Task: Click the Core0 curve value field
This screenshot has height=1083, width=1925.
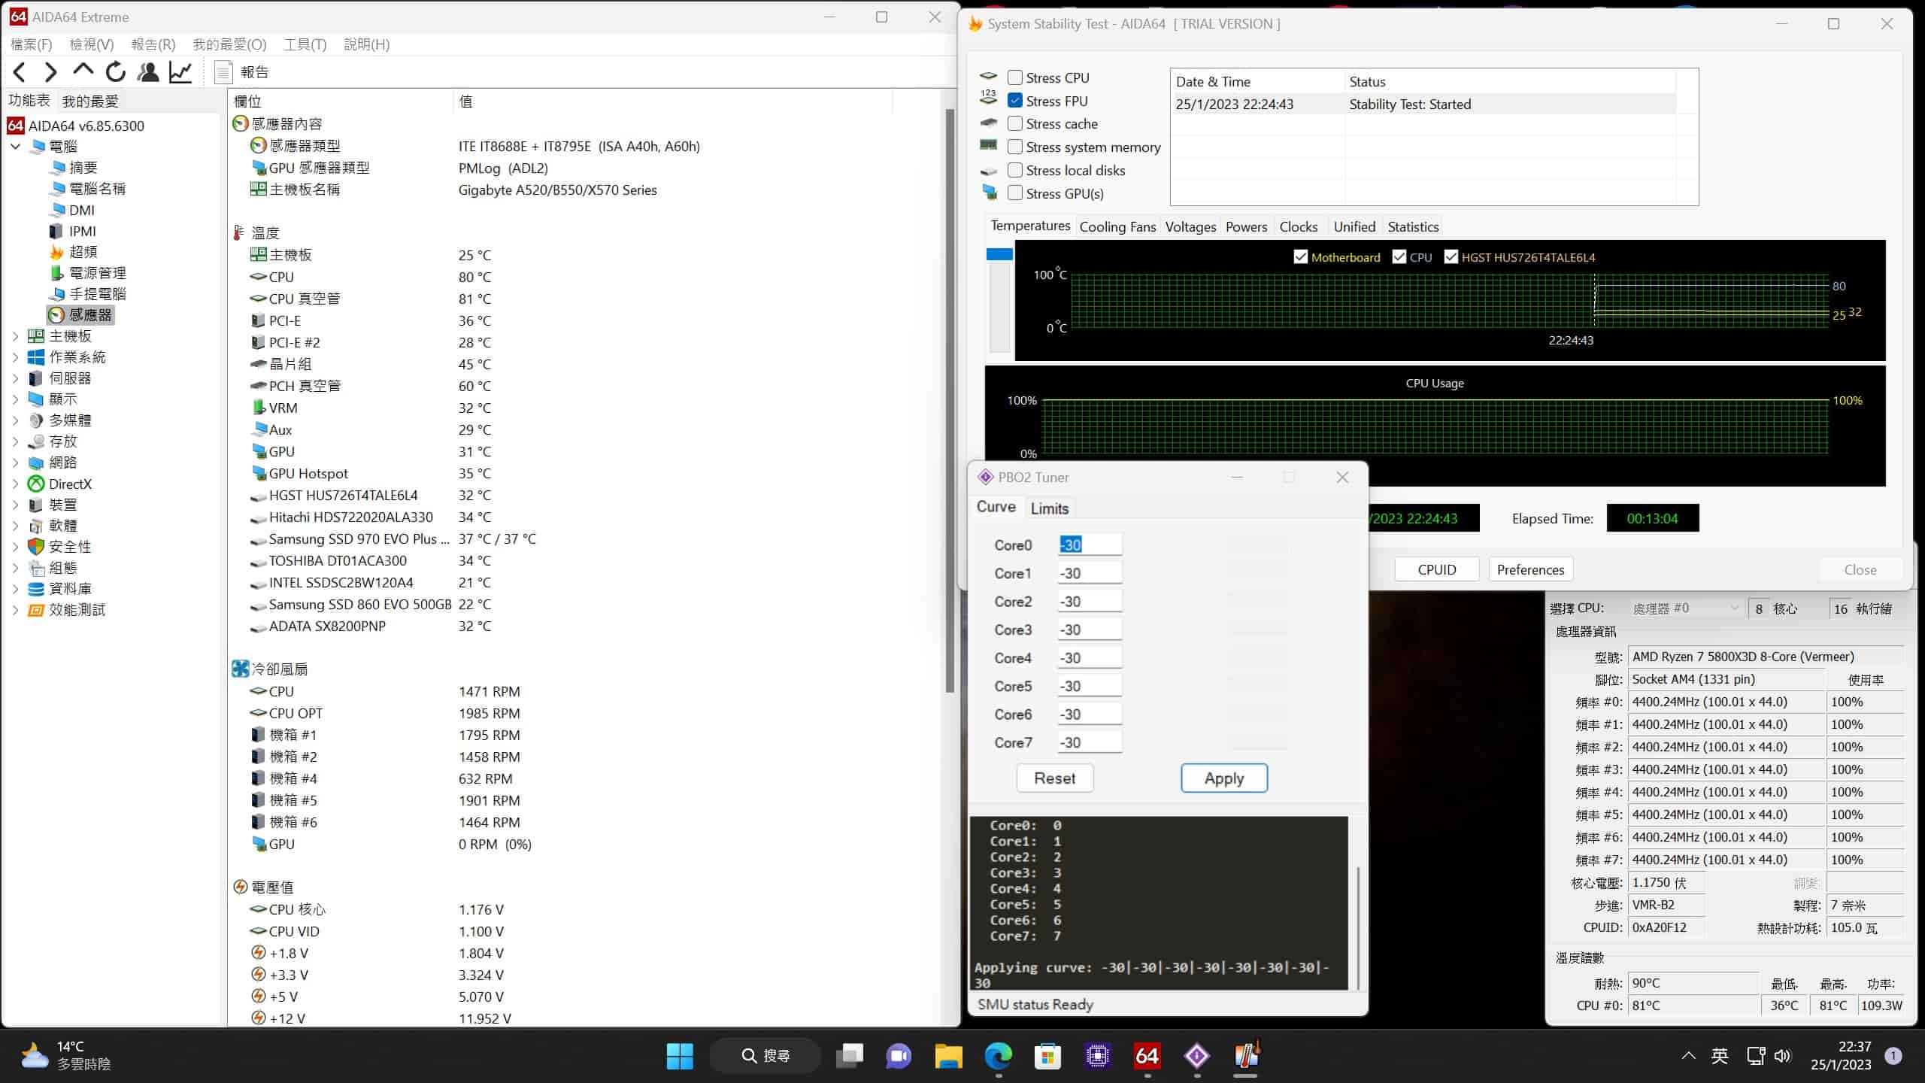Action: (x=1090, y=545)
